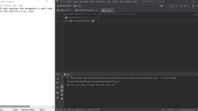This screenshot has width=198, height=111.
Task: Pin the Run tab with pin icon
Action: point(58,98)
